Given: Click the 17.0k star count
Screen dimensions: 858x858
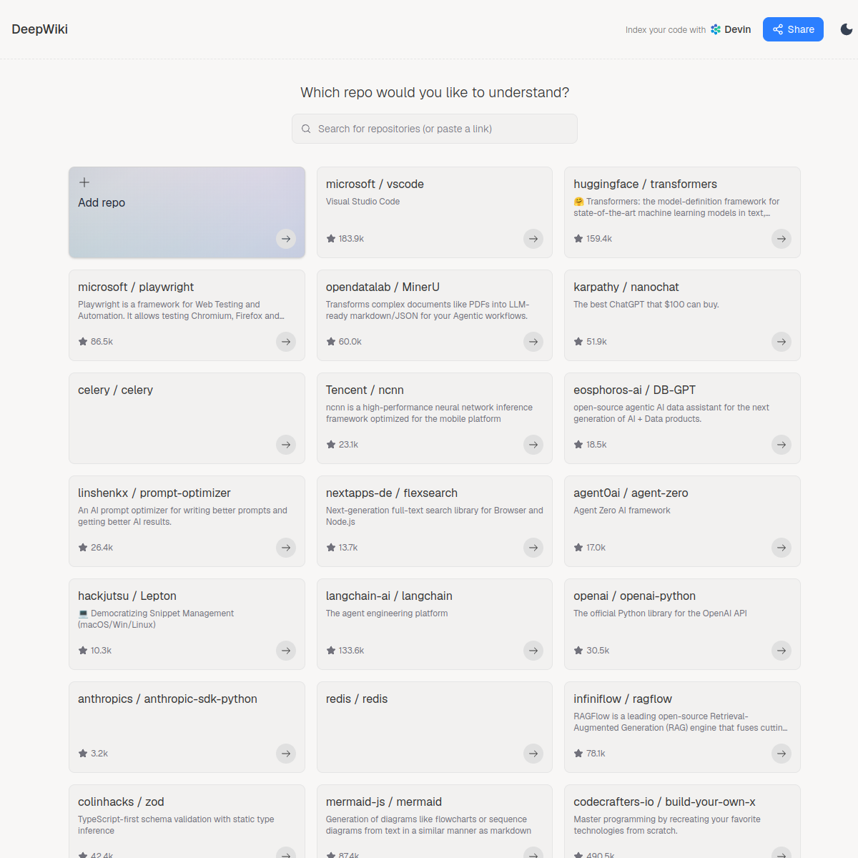Looking at the screenshot, I should (596, 548).
